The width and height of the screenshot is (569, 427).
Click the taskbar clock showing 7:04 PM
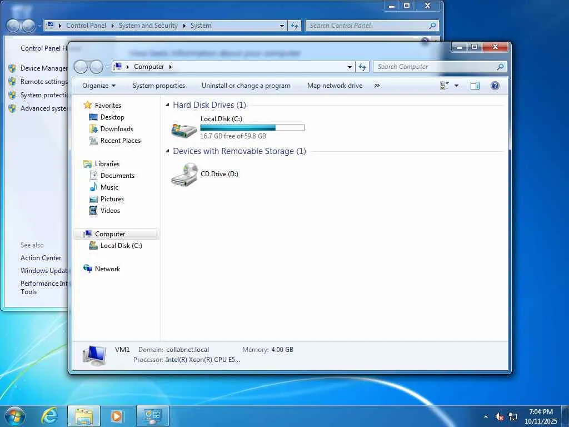coord(541,416)
